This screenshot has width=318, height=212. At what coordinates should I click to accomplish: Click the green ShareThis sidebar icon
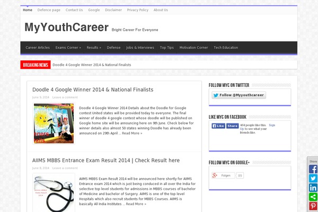click(x=313, y=197)
